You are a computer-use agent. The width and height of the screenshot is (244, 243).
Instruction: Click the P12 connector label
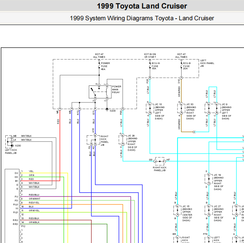[x=23, y=226]
